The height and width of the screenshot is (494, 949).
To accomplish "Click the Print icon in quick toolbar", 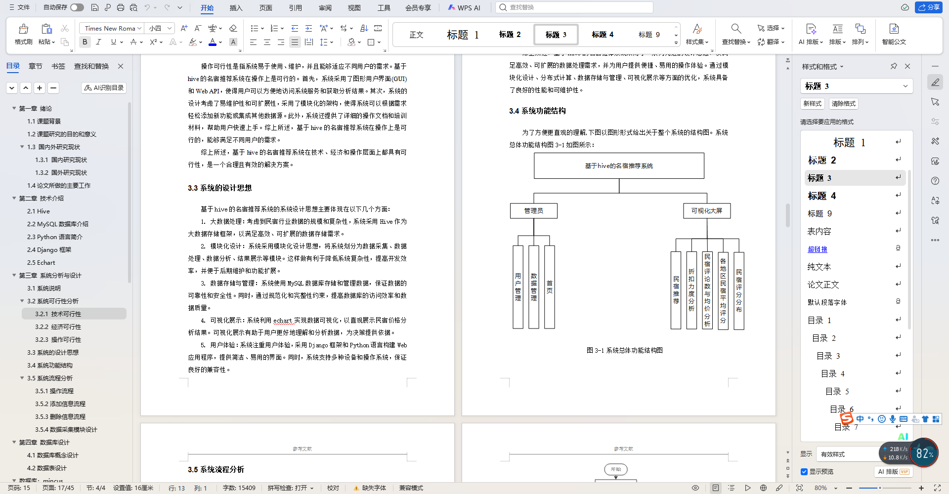I will tap(121, 7).
